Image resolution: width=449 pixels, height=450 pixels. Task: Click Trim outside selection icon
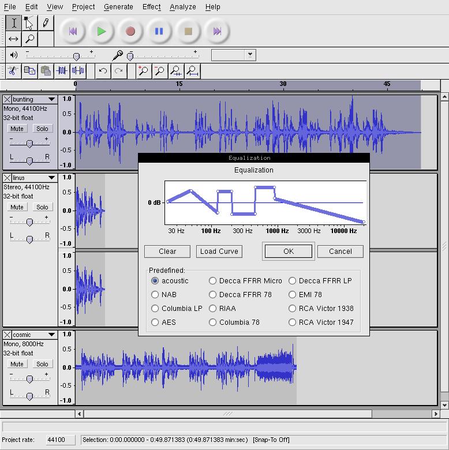[x=62, y=71]
